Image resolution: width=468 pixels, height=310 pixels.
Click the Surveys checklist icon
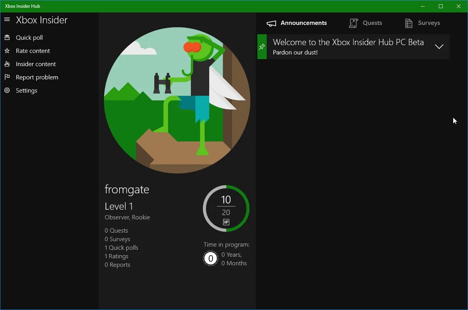[x=408, y=23]
